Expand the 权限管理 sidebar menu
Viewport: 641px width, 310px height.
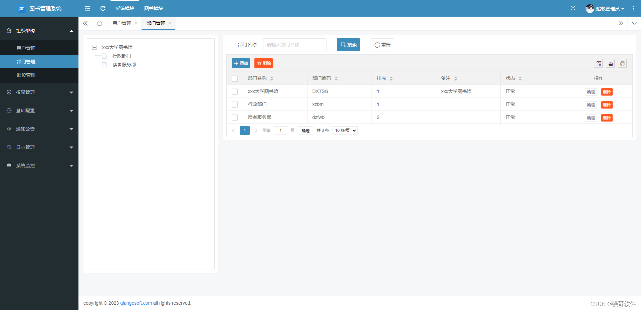39,92
